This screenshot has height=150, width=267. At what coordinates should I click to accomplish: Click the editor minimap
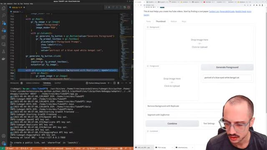tap(126, 46)
